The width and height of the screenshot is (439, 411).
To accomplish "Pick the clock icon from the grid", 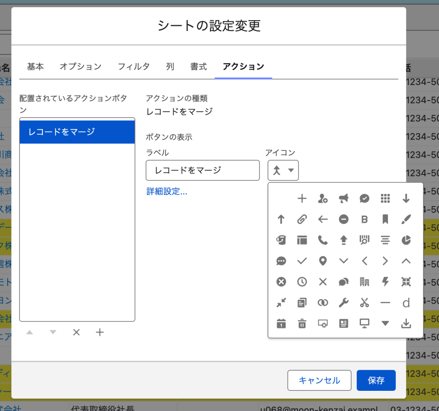I will (x=302, y=282).
